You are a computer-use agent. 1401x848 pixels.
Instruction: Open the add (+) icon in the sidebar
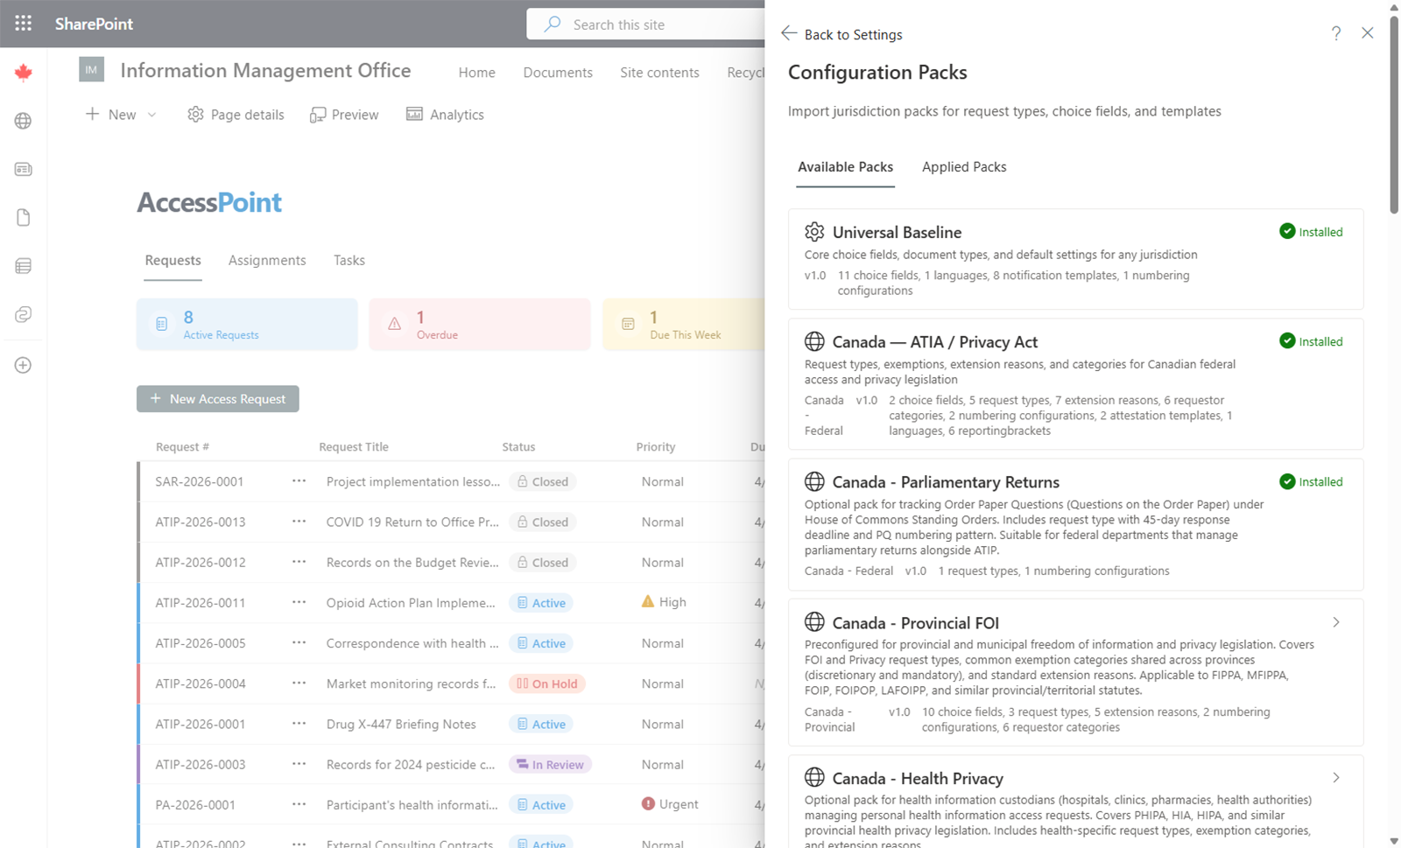23,365
